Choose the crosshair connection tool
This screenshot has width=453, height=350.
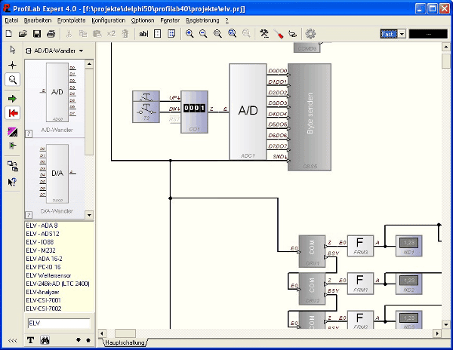point(12,65)
